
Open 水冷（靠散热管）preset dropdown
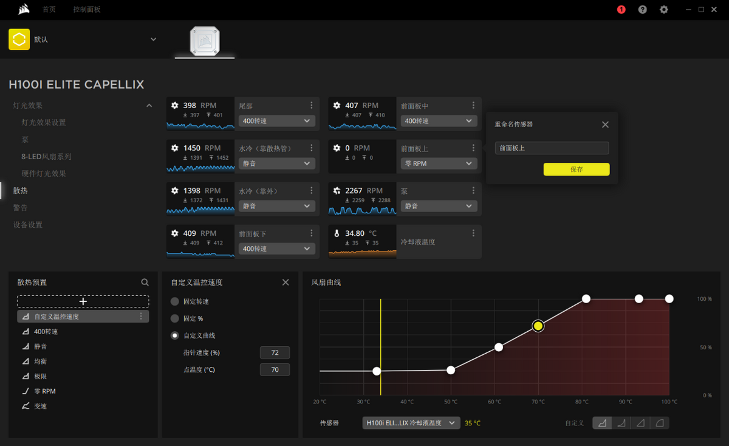click(x=277, y=163)
